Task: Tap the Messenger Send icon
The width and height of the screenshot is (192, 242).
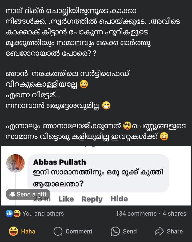Action: 115,231
